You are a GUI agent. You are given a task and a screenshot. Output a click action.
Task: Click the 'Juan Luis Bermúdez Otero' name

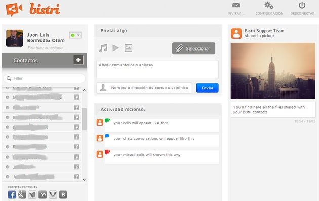(46, 38)
